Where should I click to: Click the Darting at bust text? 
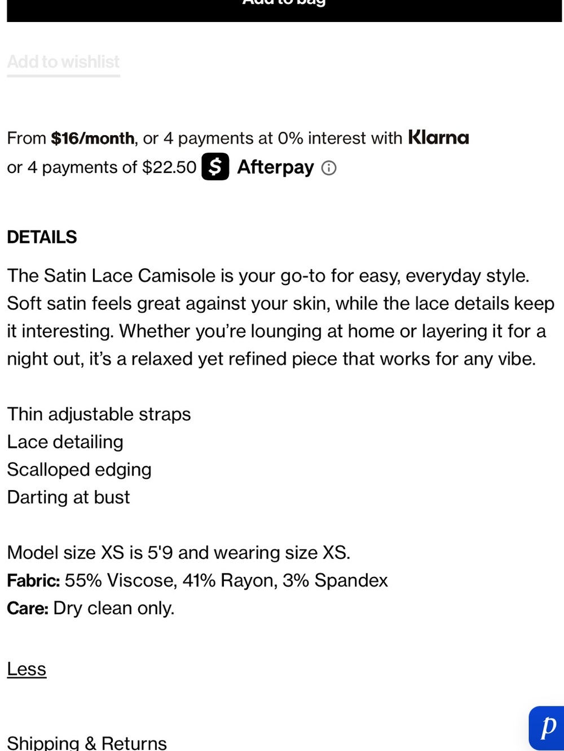tap(68, 497)
